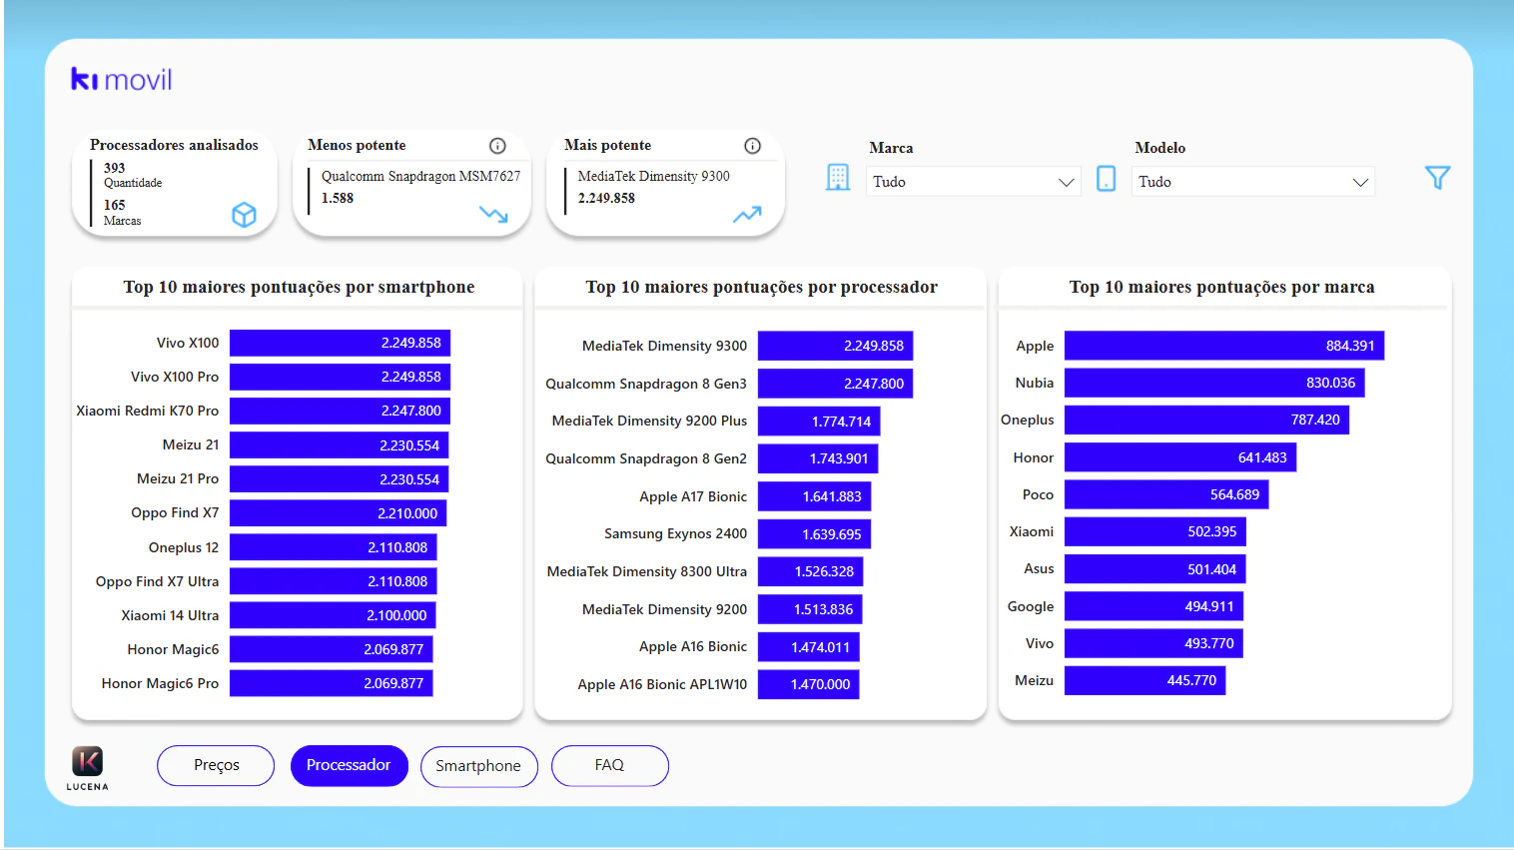Click the Qualcomm Snapdragon 8 Gen2 bar
The height and width of the screenshot is (850, 1514).
click(818, 458)
